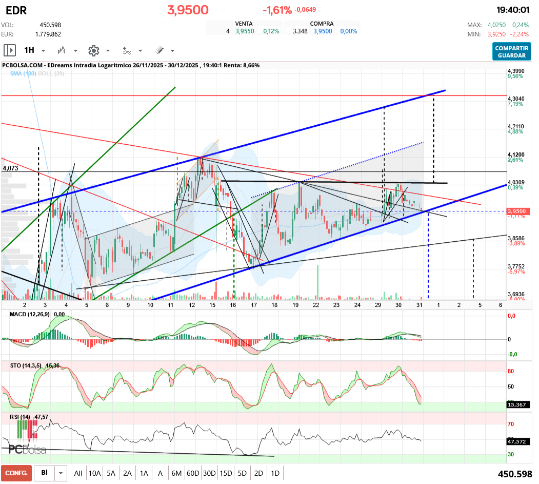
Task: Select the A range tab
Action: click(x=160, y=473)
